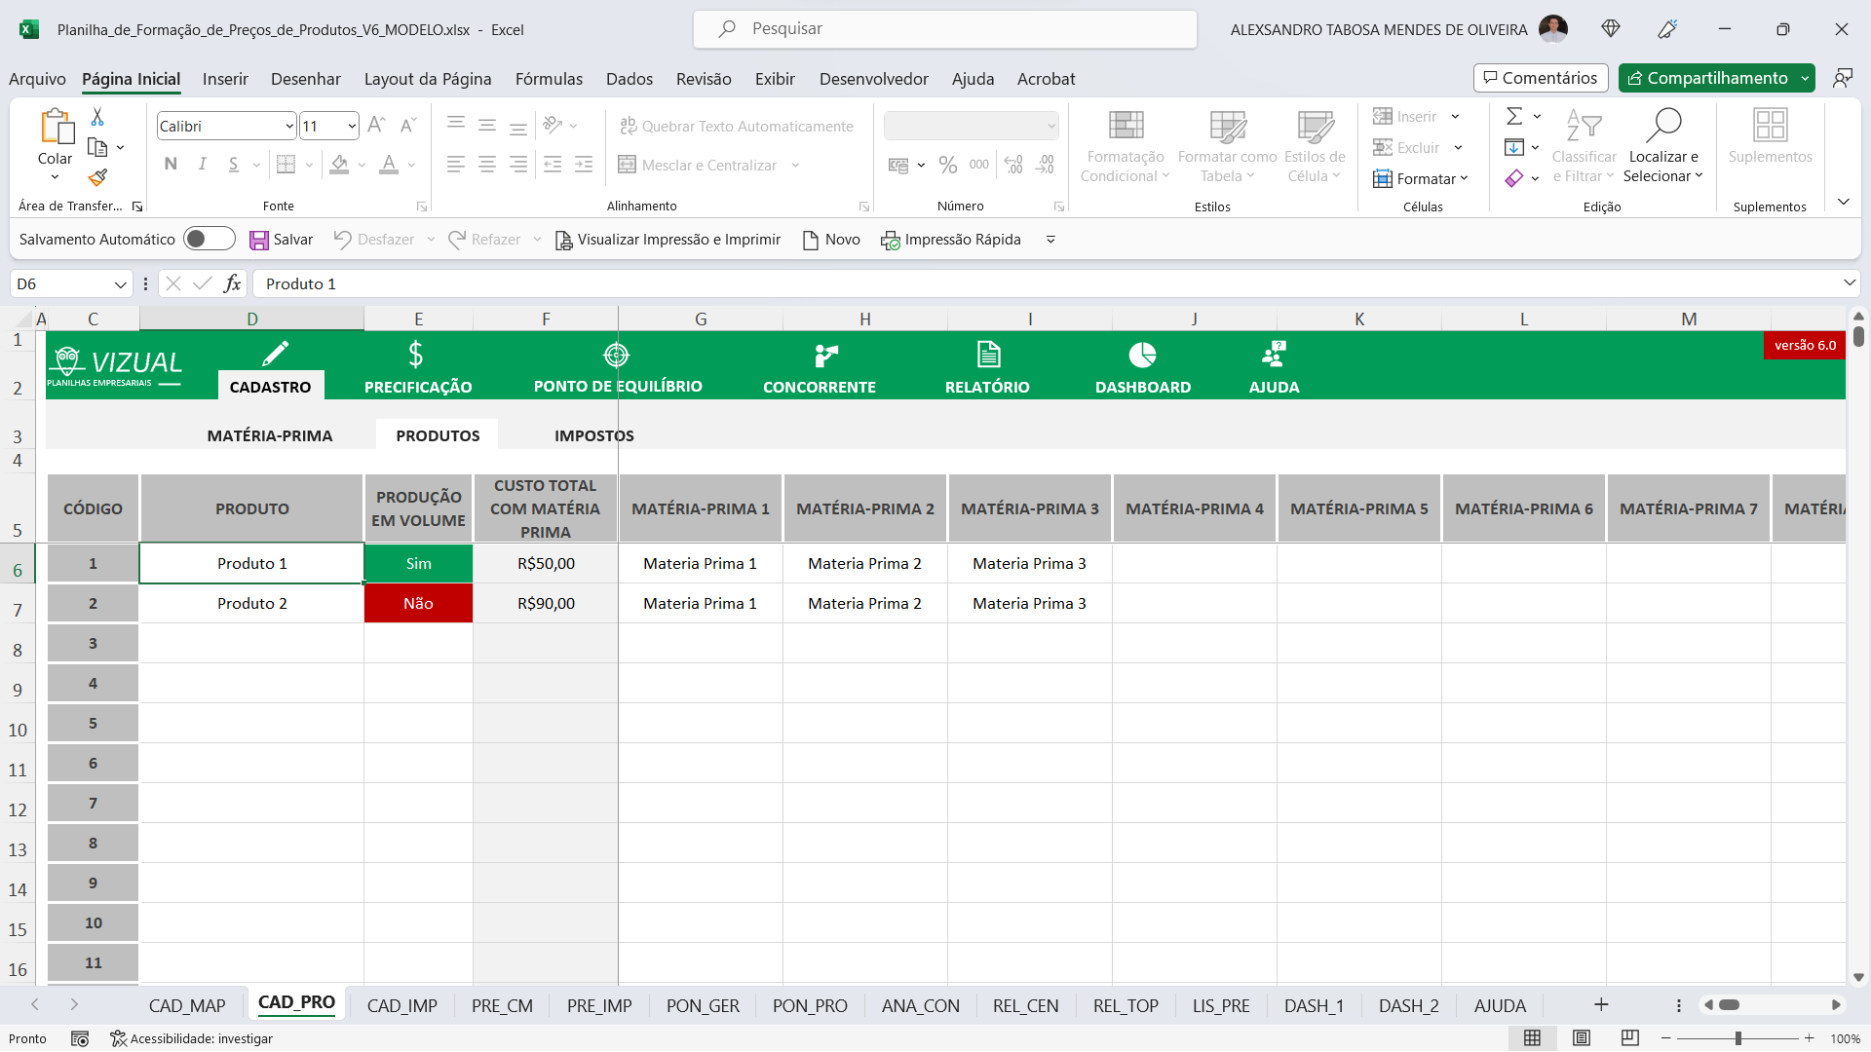Switch to Page Layout view icon

[1582, 1038]
